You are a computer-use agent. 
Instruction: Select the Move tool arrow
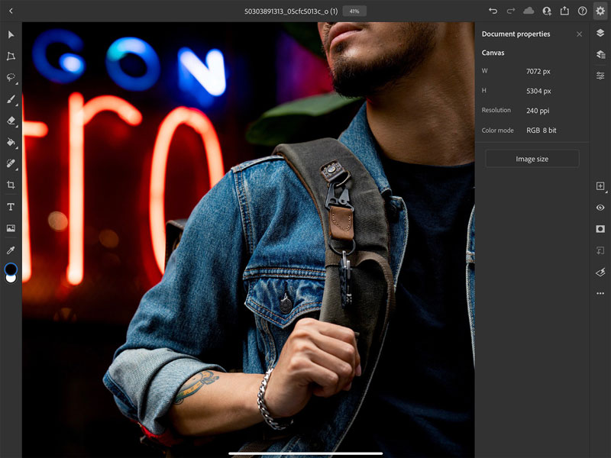(x=11, y=35)
